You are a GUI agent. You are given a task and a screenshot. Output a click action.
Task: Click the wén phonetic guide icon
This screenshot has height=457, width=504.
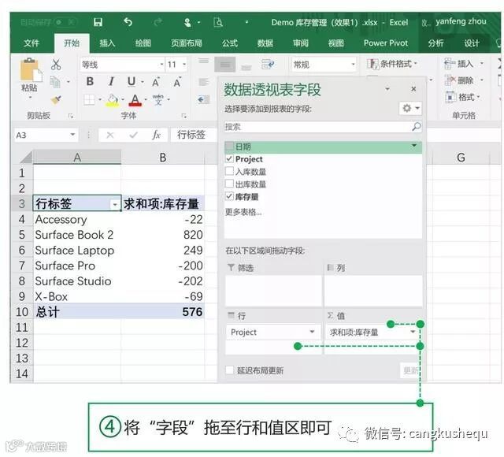[157, 100]
